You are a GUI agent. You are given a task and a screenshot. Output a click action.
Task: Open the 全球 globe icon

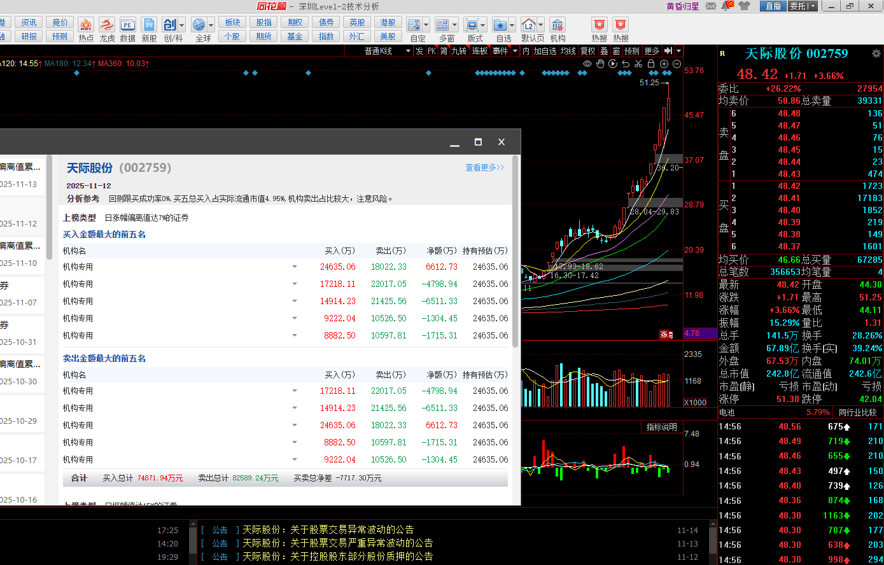[x=199, y=25]
